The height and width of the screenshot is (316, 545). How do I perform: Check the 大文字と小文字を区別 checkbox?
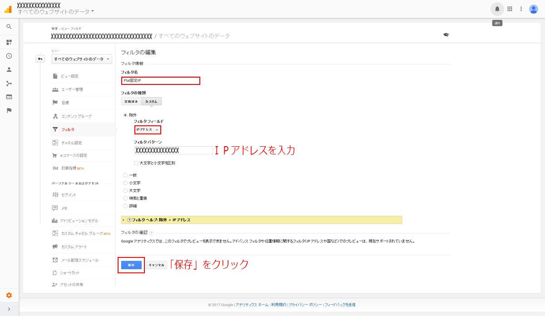pyautogui.click(x=136, y=163)
